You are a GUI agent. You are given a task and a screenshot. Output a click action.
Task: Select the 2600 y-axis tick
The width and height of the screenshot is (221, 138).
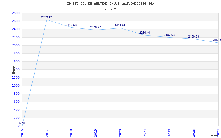coord(16,21)
